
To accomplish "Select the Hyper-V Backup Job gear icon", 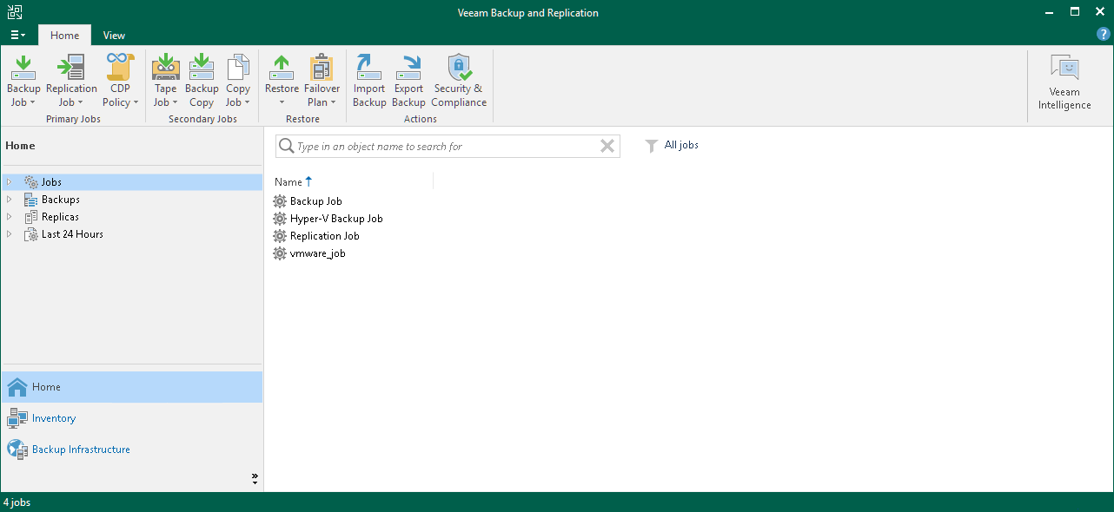I will [280, 219].
